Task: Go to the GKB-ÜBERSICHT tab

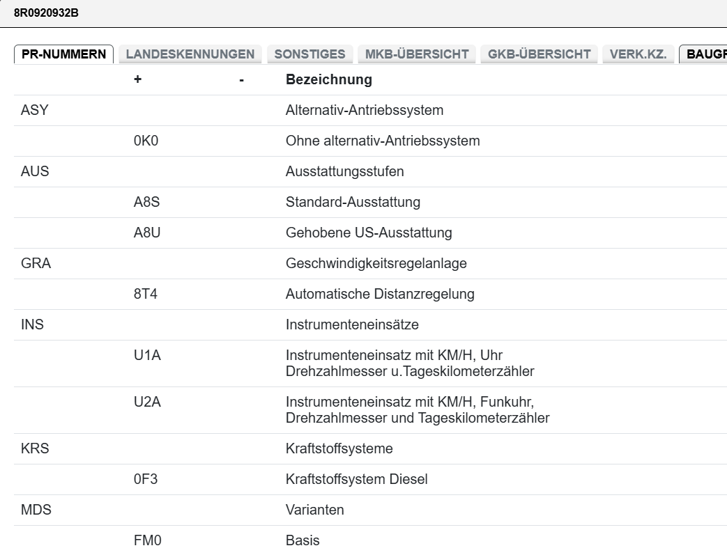Action: [539, 54]
